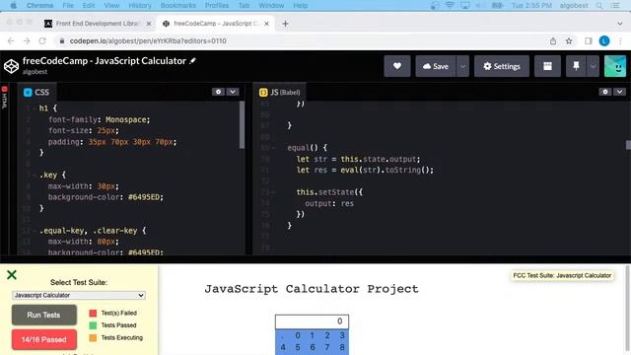The width and height of the screenshot is (631, 355).
Task: Click calculator key 7
Action: coord(327,347)
